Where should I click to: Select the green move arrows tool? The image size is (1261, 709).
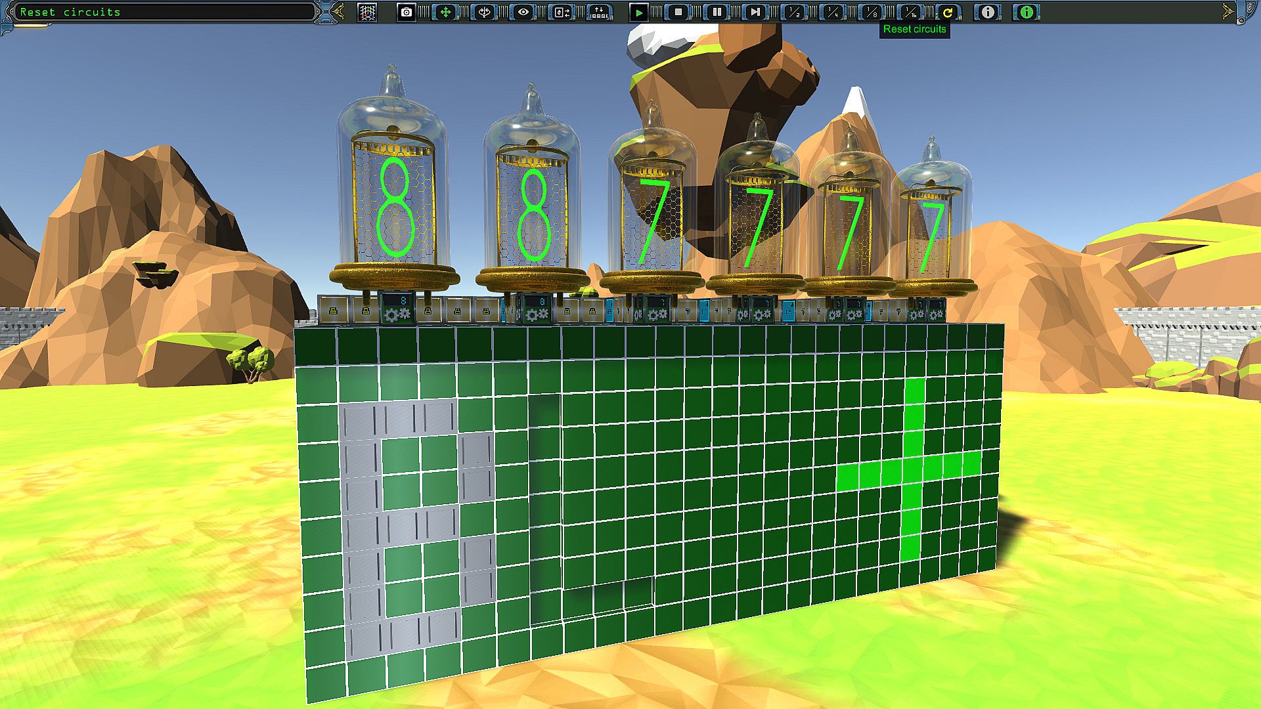[445, 12]
